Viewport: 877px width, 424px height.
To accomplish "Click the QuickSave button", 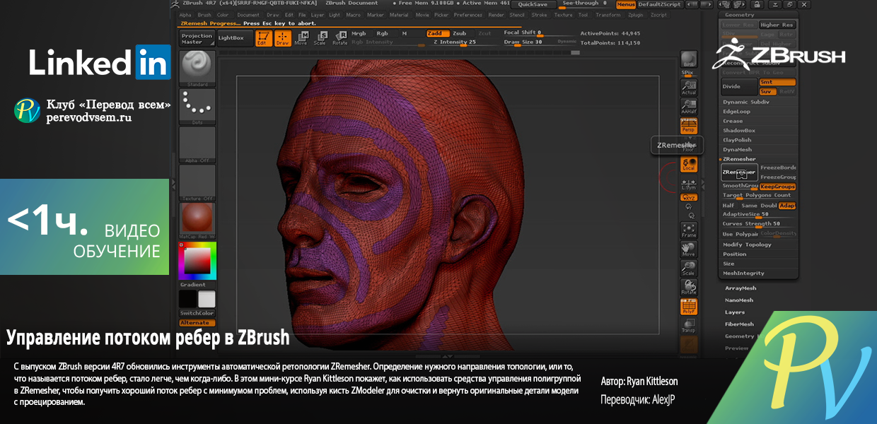I will point(533,4).
